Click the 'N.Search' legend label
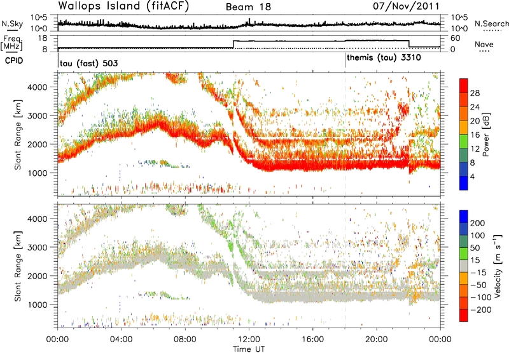Viewport: 509px width, 353px height. pyautogui.click(x=492, y=24)
